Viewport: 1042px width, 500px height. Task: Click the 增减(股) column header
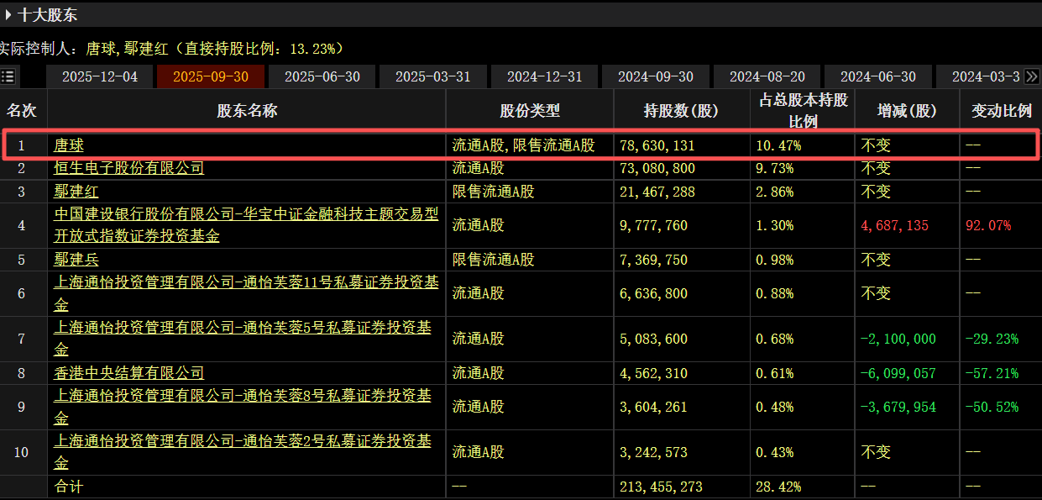(906, 110)
